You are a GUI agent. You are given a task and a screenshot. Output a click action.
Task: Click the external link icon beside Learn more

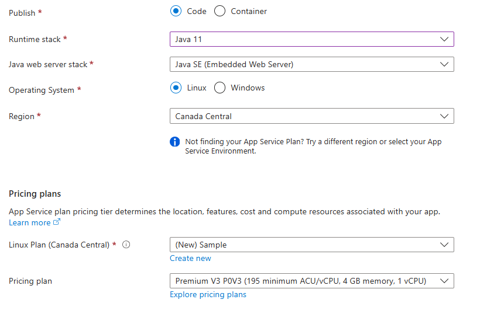pos(57,222)
